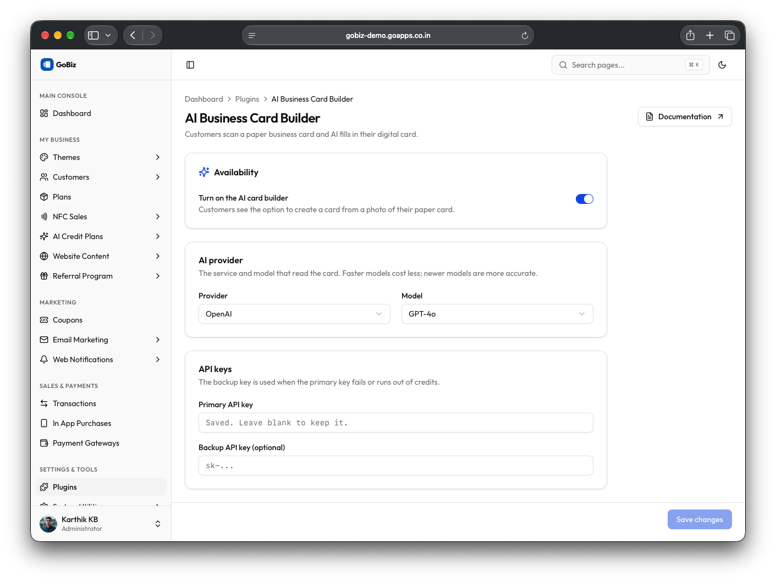This screenshot has height=582, width=776.
Task: Click the gobiz-demo.goapps.co.in address bar
Action: pyautogui.click(x=388, y=35)
